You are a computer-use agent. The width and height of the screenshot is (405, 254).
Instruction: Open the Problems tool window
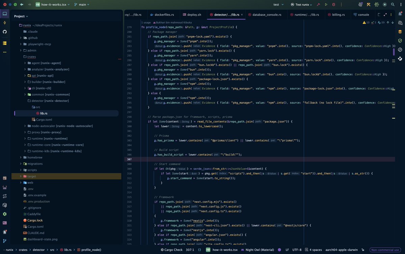pos(5,232)
